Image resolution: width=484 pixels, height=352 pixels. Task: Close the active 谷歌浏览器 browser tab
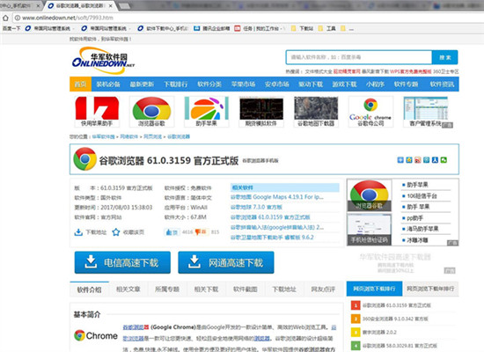pos(111,5)
